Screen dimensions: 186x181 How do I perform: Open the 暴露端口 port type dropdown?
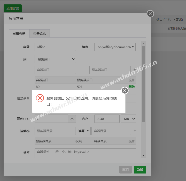[55, 59]
